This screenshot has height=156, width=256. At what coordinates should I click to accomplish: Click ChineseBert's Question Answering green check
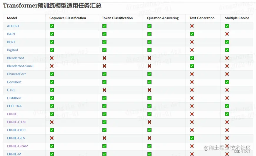coord(149,74)
